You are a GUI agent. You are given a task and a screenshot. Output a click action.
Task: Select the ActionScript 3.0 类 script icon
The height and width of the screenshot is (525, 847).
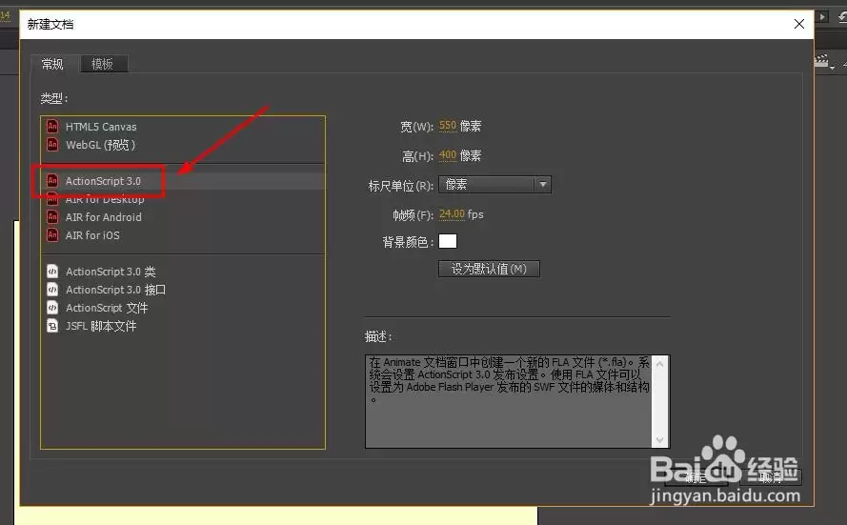coord(52,272)
